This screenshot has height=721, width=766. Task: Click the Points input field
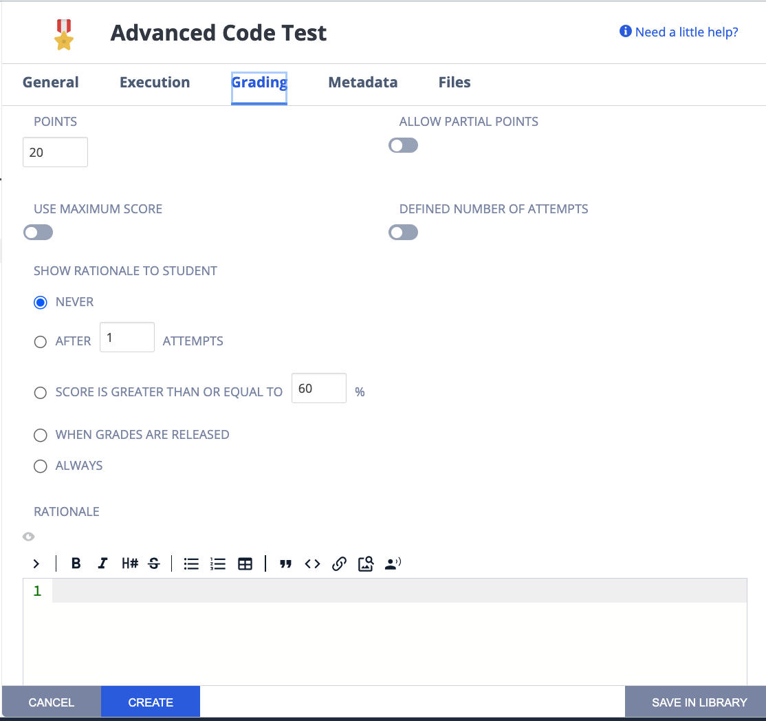tap(55, 152)
